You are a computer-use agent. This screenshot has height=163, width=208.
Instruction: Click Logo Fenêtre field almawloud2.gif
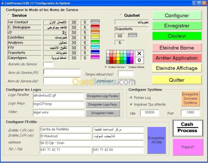click(x=58, y=96)
